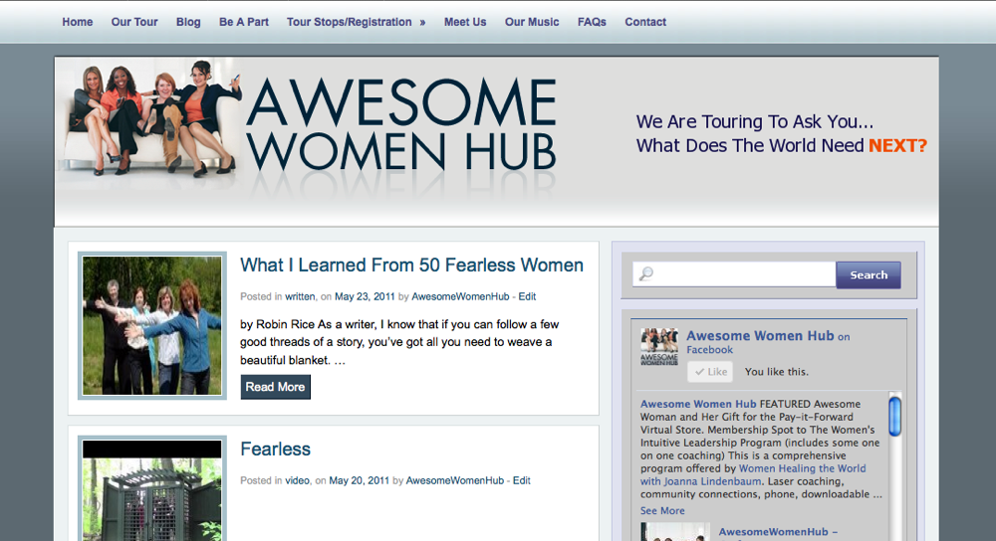Open the Awesome Women Hub Facebook page title link

click(x=760, y=335)
